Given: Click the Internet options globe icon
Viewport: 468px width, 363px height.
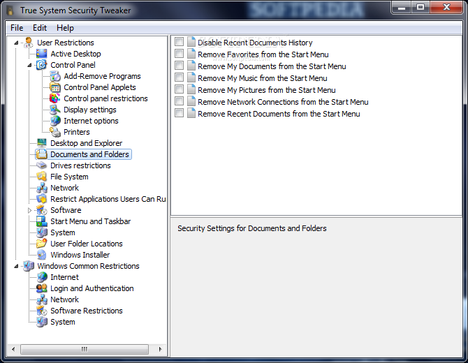Looking at the screenshot, I should coord(55,121).
